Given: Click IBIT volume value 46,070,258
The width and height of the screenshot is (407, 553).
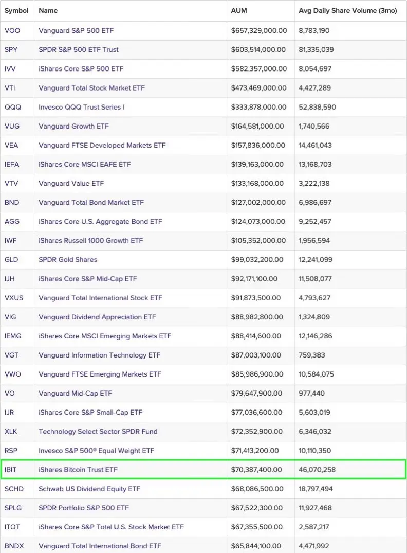Looking at the screenshot, I should [317, 470].
